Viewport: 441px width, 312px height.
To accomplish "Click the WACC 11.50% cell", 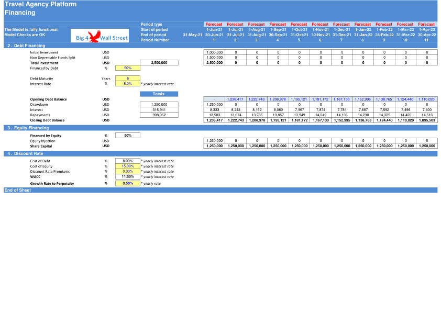I will 128,177.
